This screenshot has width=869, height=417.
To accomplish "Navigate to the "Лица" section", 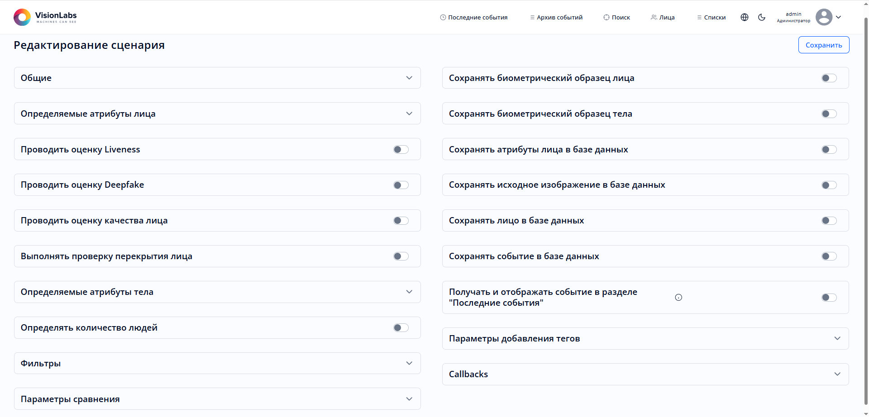I will 663,18.
